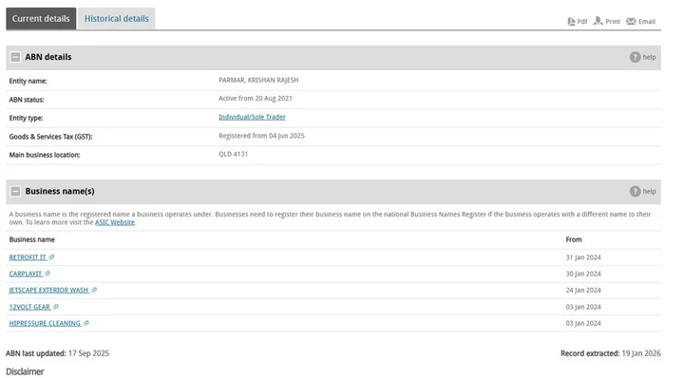Click the From date for HIPRESSURE CLEANING
Viewport: 684px width, 378px height.
(583, 323)
